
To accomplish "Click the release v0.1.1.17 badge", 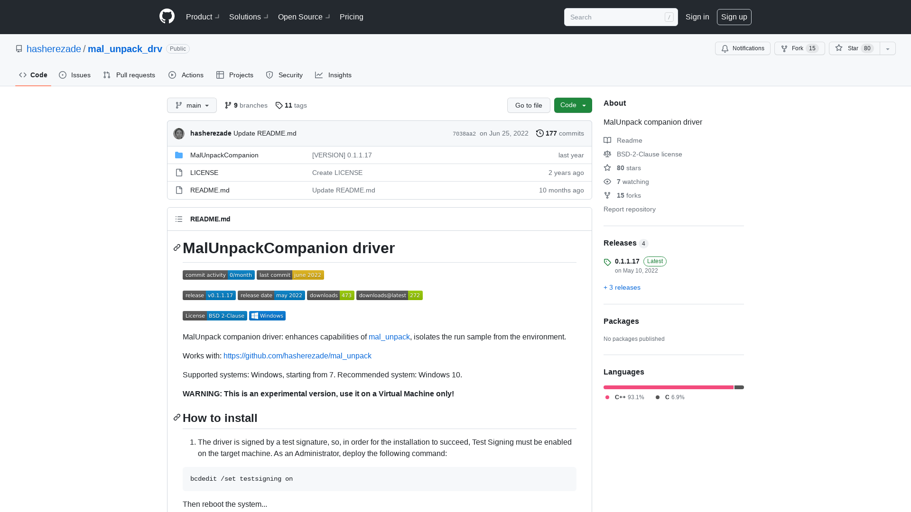I will 209,295.
